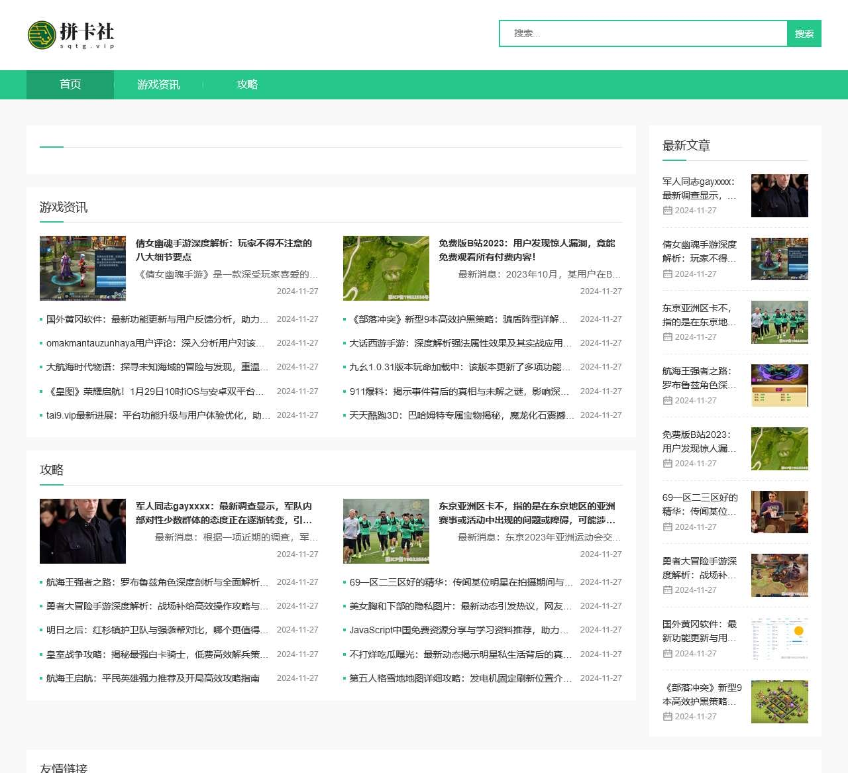The height and width of the screenshot is (773, 848).
Task: Click sidebar thumbnail for 69一区二三区 article
Action: tap(779, 512)
